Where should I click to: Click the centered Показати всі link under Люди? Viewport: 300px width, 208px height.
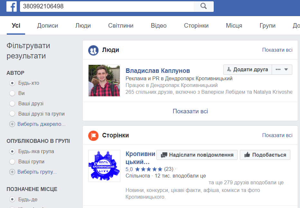click(x=190, y=111)
